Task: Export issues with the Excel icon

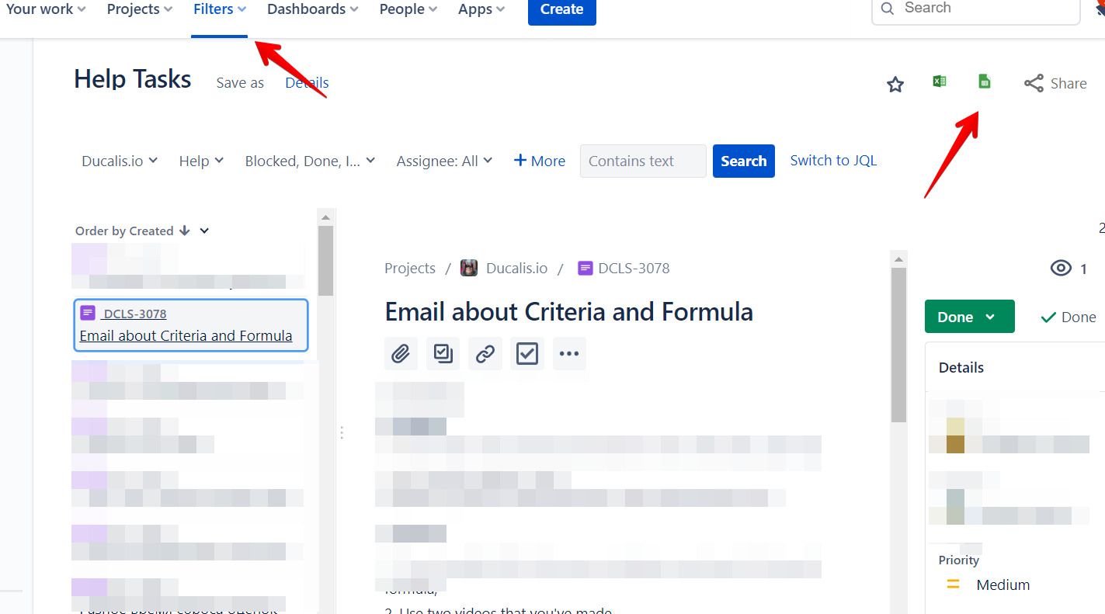Action: 940,82
